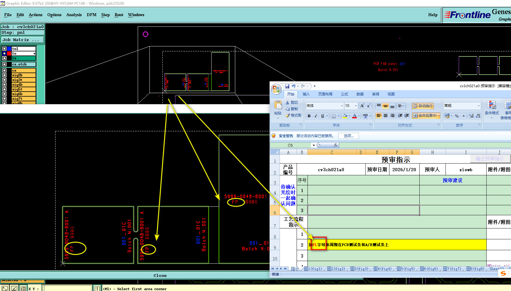Copy selection using the 复制 icon

288,109
